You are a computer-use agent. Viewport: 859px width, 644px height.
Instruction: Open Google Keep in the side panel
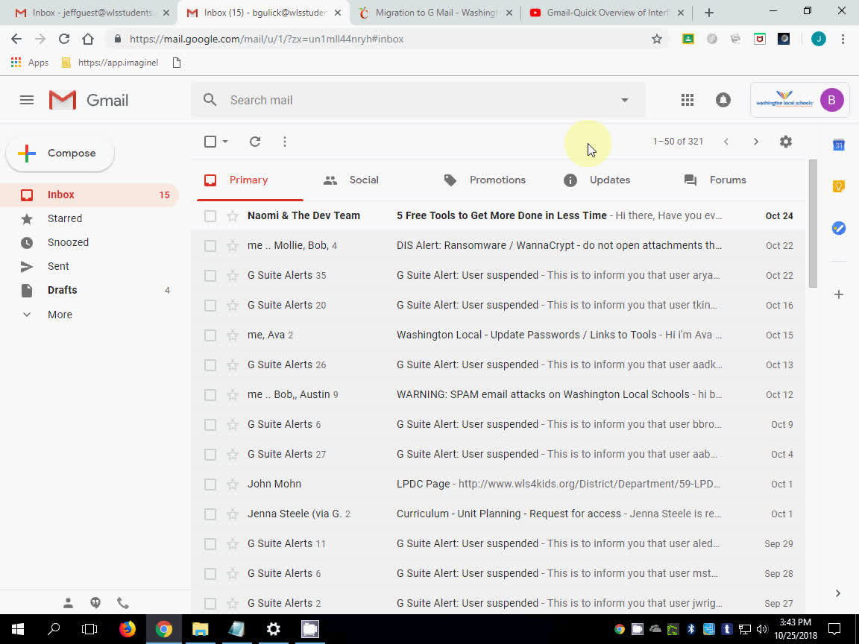click(839, 185)
